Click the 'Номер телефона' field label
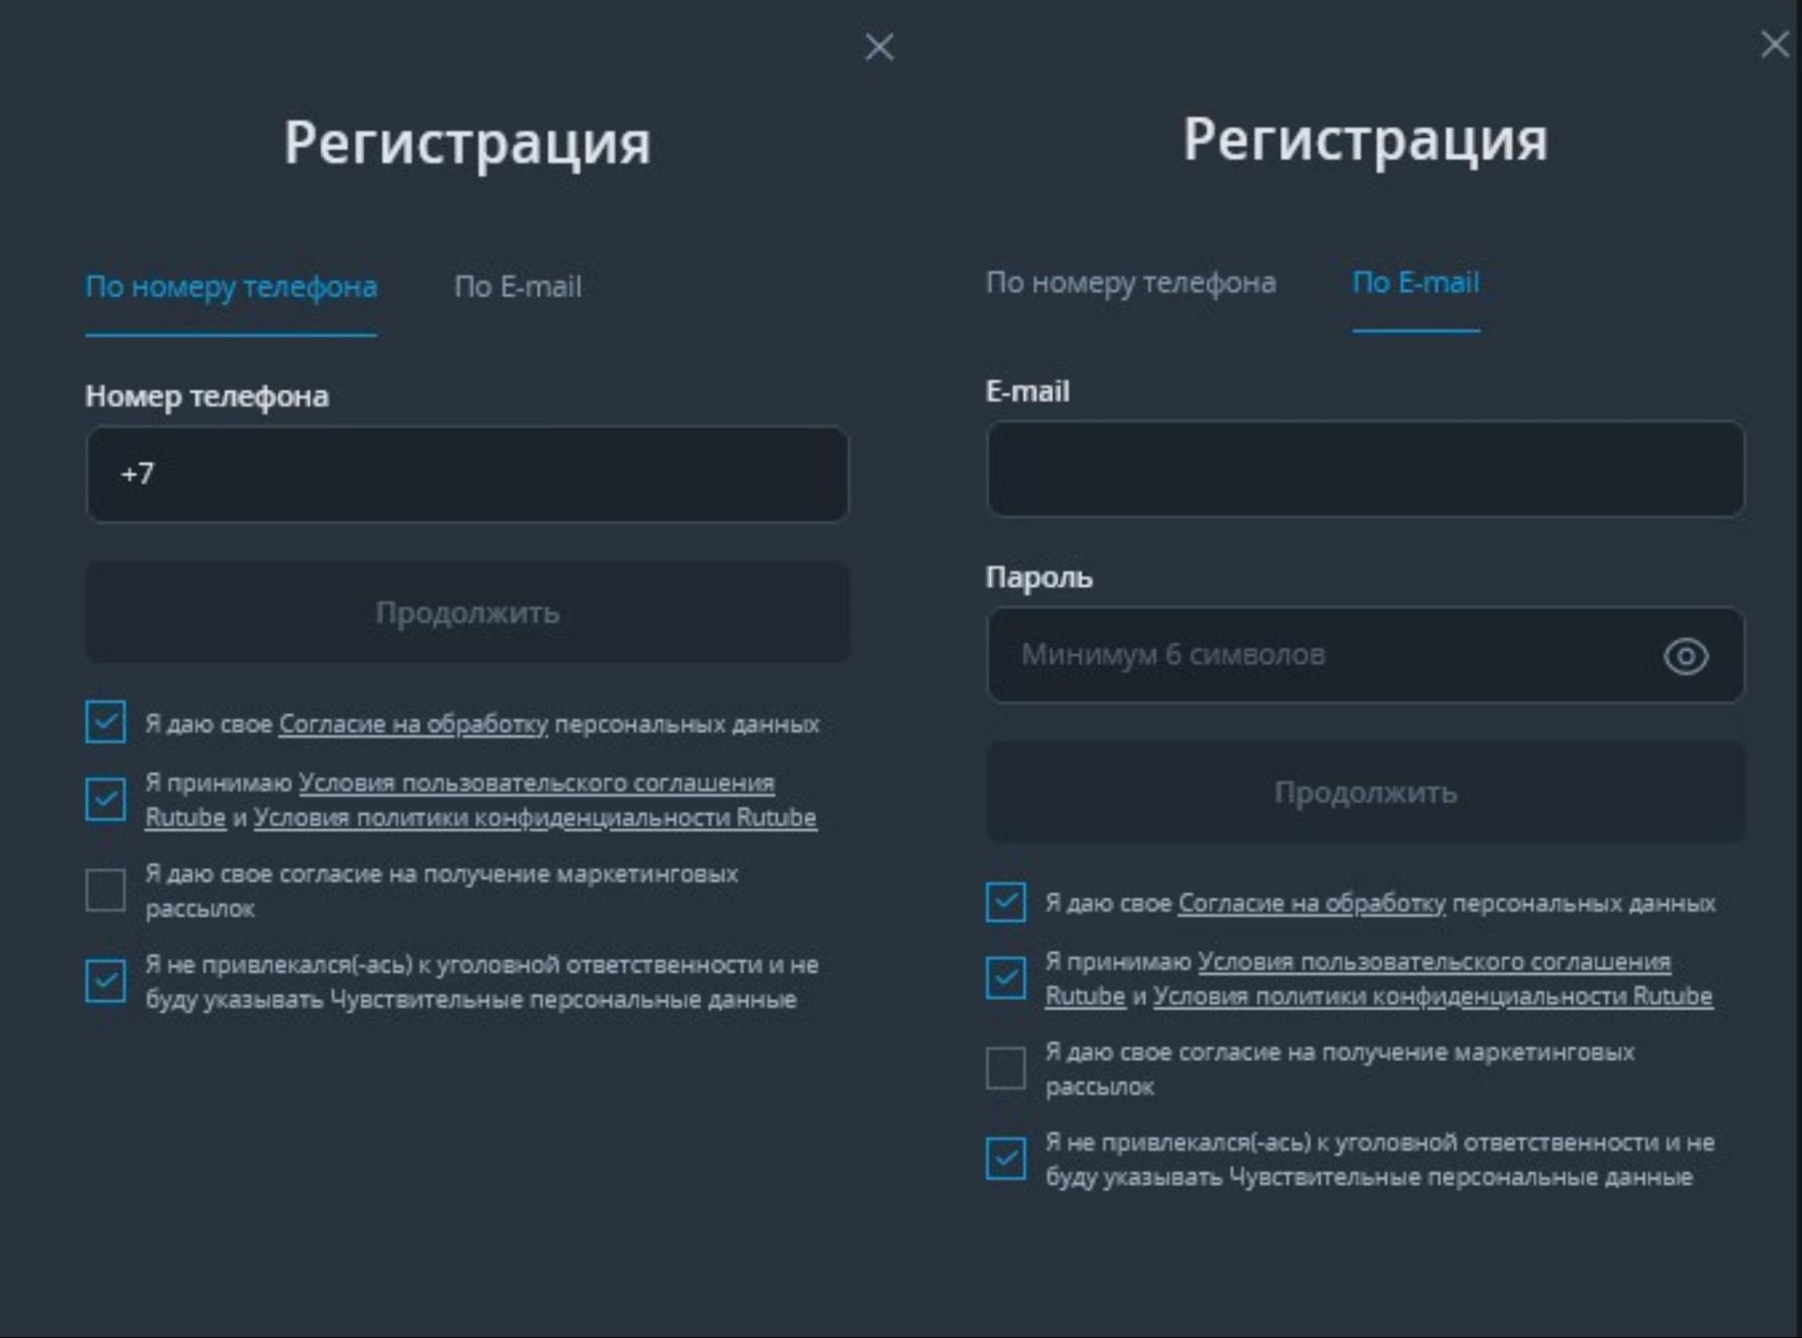Image resolution: width=1802 pixels, height=1338 pixels. (206, 396)
